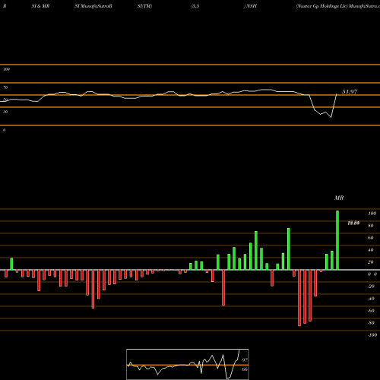Click the SI MunafaSutraR header text

point(93,6)
